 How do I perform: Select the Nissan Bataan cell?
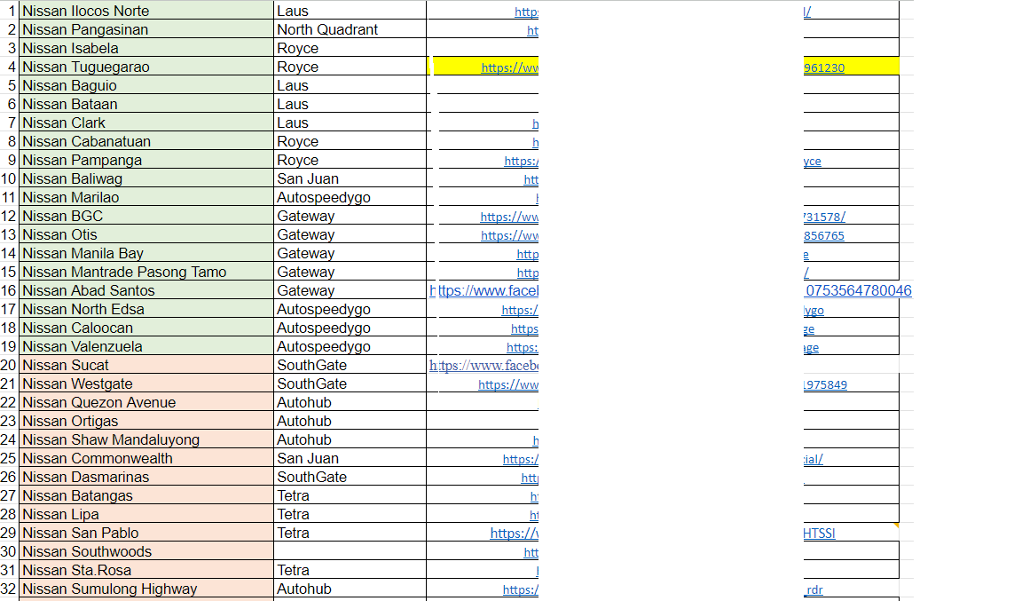coord(146,104)
